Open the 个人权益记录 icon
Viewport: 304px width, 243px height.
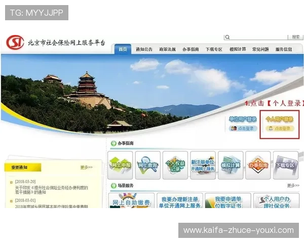coord(175,166)
